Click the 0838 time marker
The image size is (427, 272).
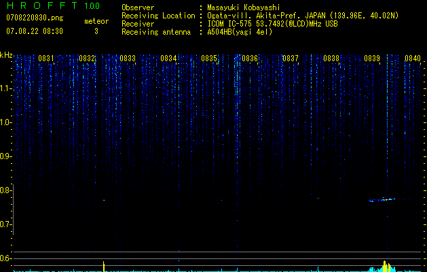tap(331, 58)
